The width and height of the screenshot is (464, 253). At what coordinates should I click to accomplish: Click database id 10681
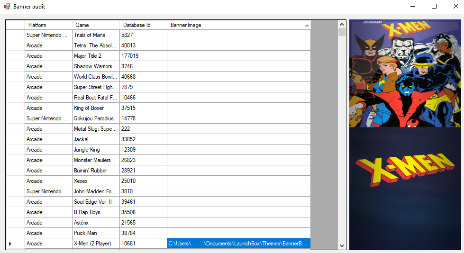143,244
